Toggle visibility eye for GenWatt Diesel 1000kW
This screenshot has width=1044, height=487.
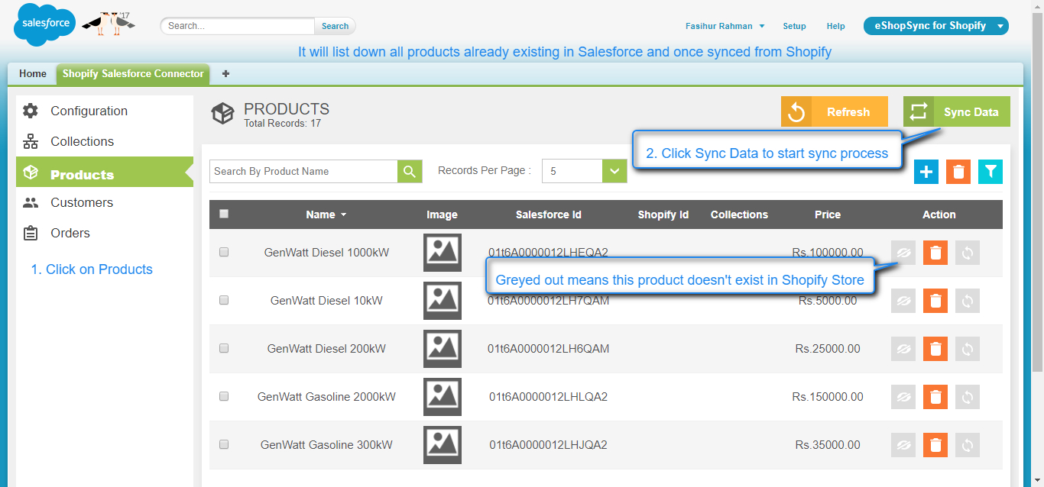[x=903, y=253]
